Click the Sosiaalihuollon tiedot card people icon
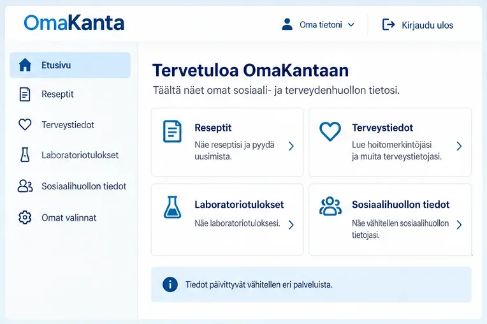Viewport: 487px width, 324px height. [330, 206]
